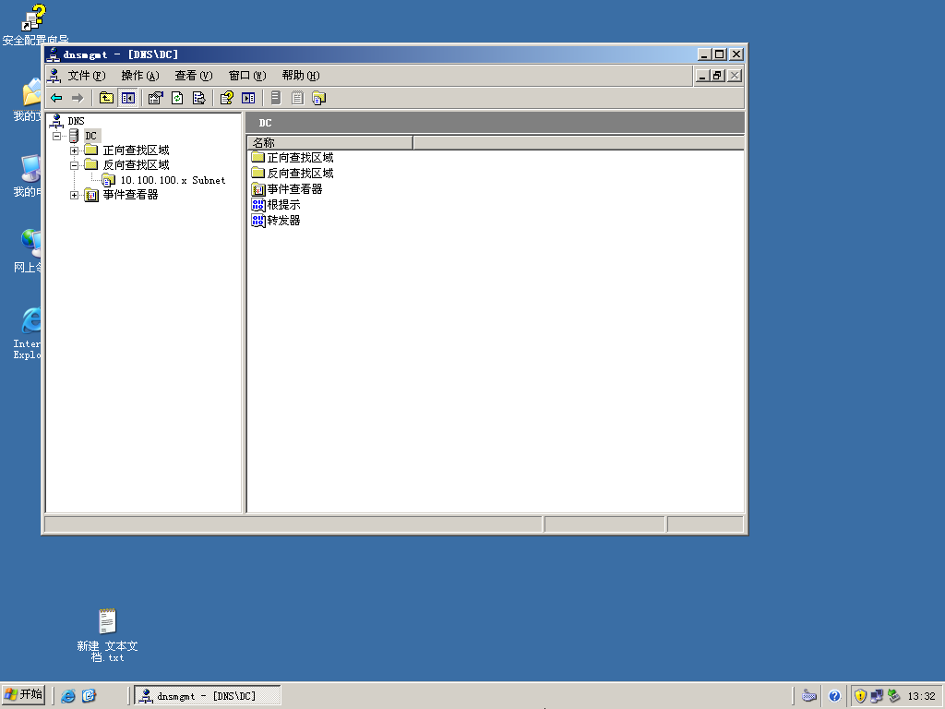Viewport: 945px width, 709px height.
Task: Select 正向查找区域 in the left tree
Action: (x=136, y=150)
